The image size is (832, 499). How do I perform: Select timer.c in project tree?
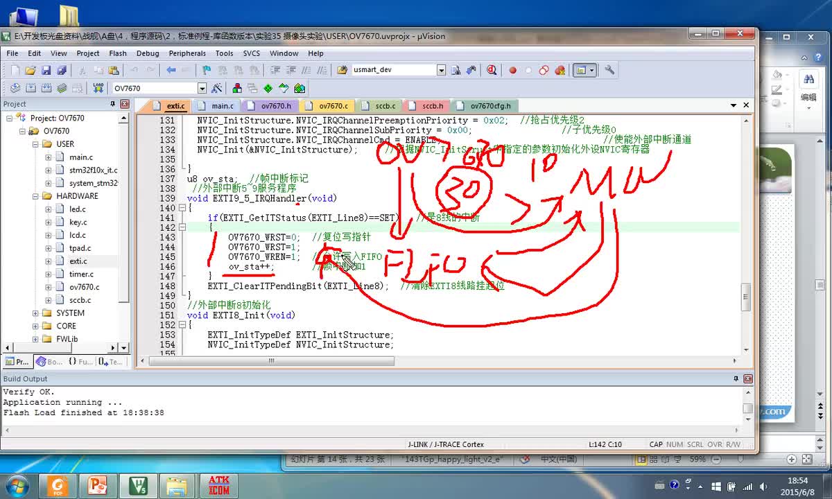[81, 274]
